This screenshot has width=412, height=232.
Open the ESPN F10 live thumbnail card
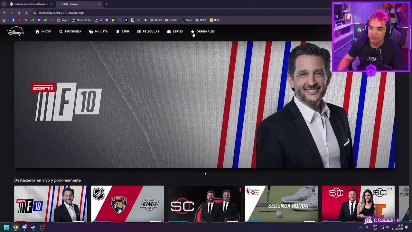point(51,204)
